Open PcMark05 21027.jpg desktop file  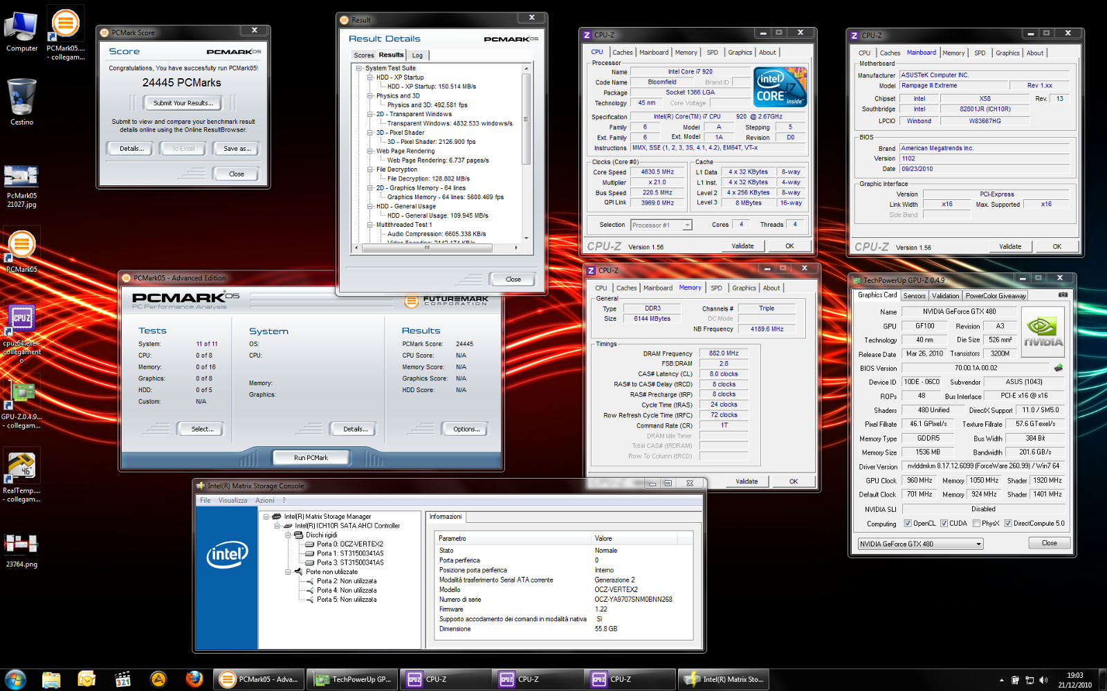click(21, 185)
